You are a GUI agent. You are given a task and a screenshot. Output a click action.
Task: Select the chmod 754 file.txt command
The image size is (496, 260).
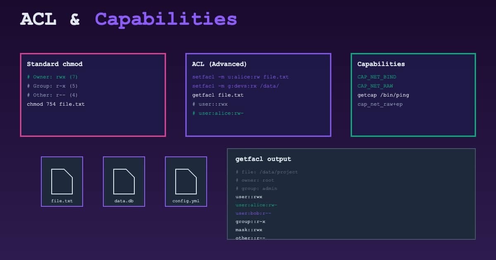(56, 104)
